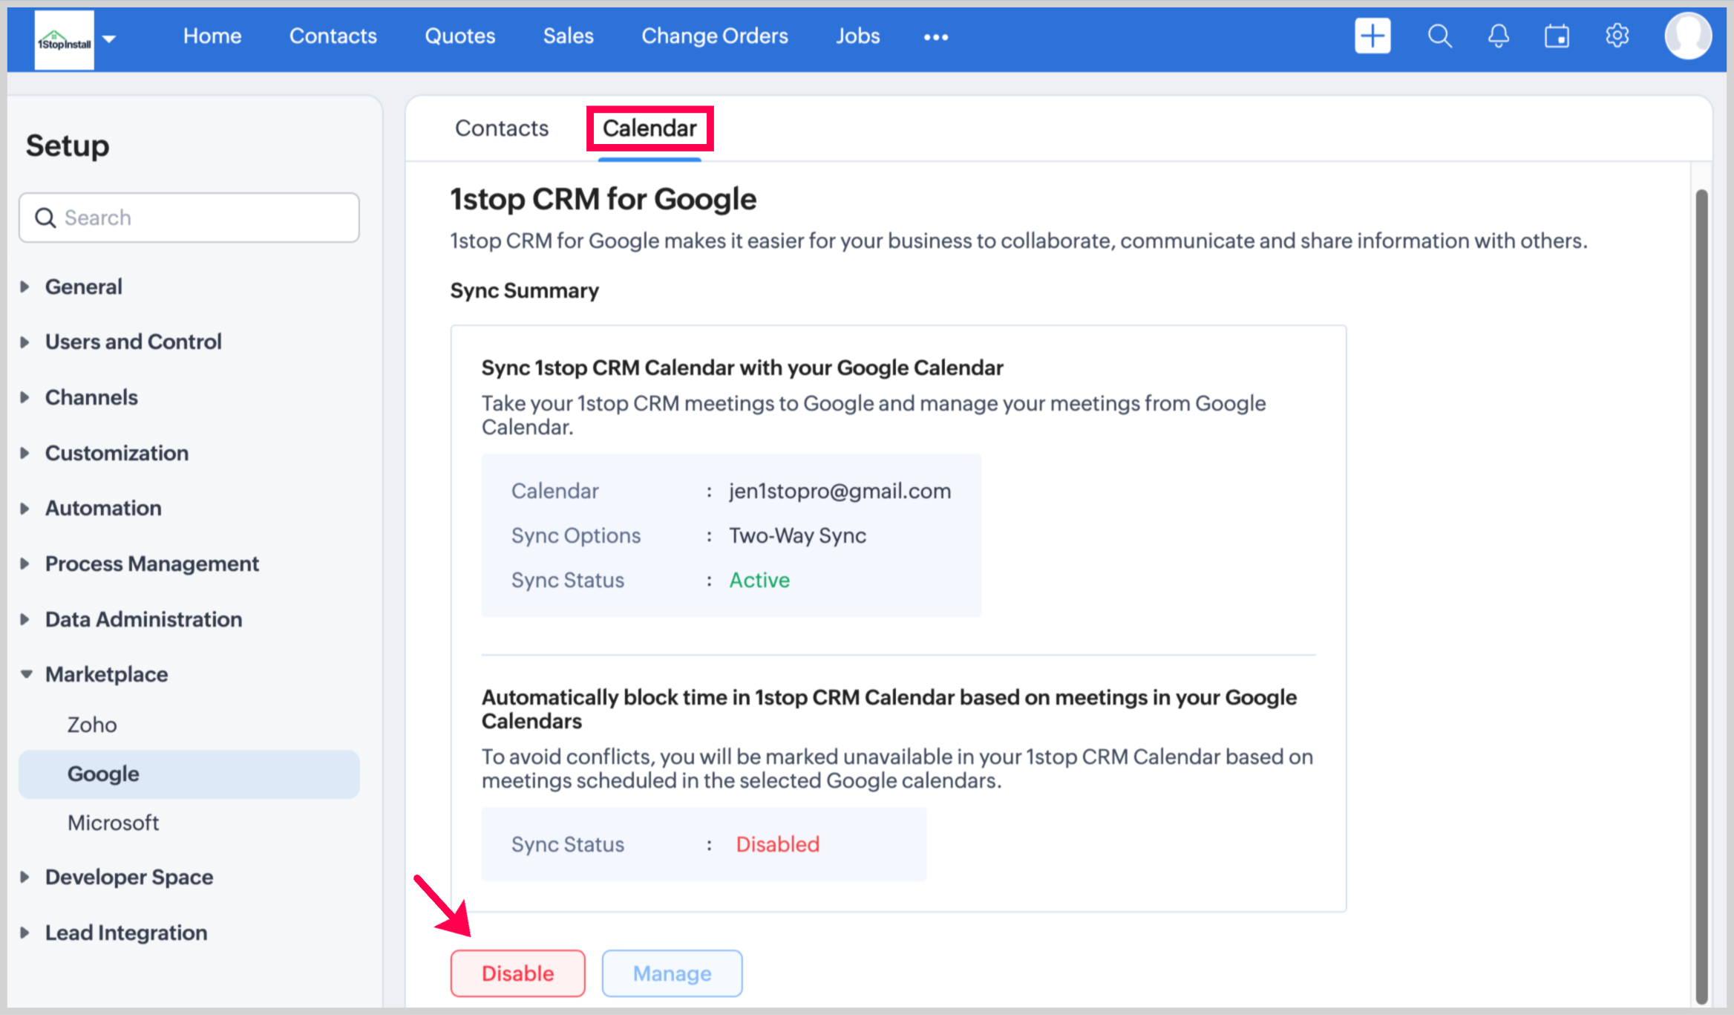Switch to the Contacts sync tab
The image size is (1734, 1015).
point(501,128)
